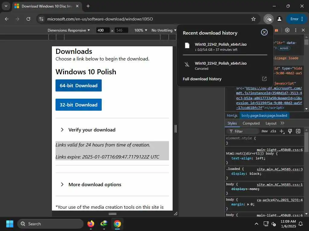Open ca-ae3ce4?v..2021_3231:4 source link
The height and width of the screenshot is (231, 309).
(x=280, y=200)
